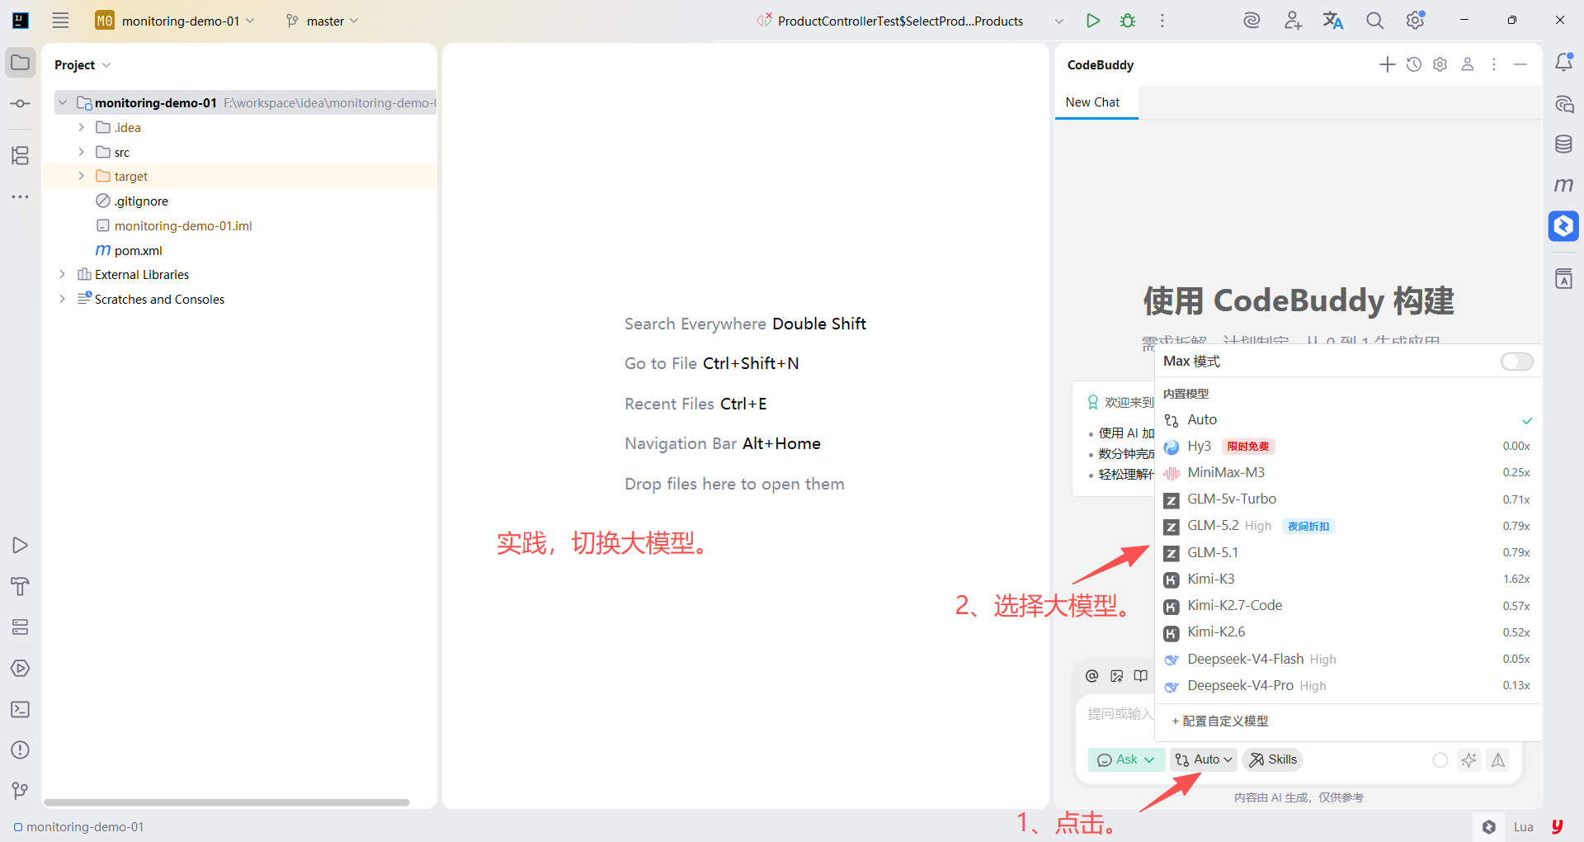This screenshot has width=1584, height=842.
Task: Open the Notifications bell
Action: 1563,63
